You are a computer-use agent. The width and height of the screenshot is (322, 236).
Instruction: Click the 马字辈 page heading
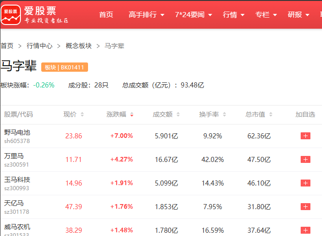click(19, 66)
